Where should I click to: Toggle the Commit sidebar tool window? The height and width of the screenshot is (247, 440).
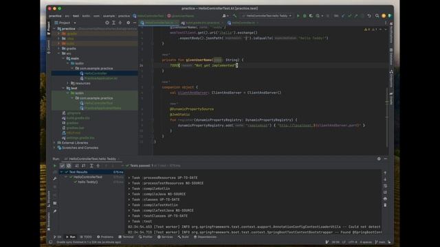(x=49, y=47)
